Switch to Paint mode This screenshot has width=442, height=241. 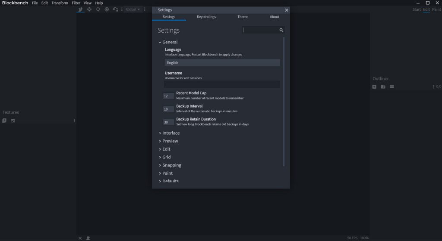(x=436, y=9)
